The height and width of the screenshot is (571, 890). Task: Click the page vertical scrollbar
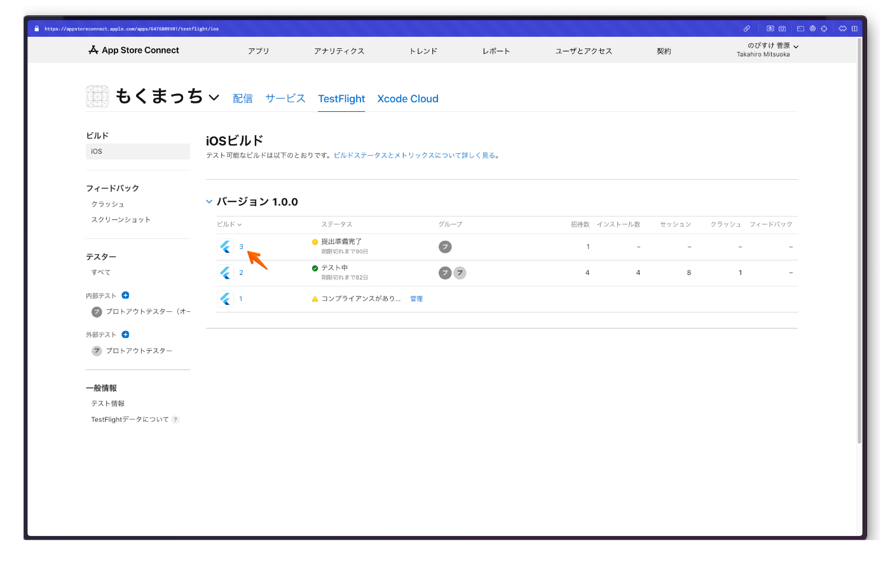pos(859,241)
